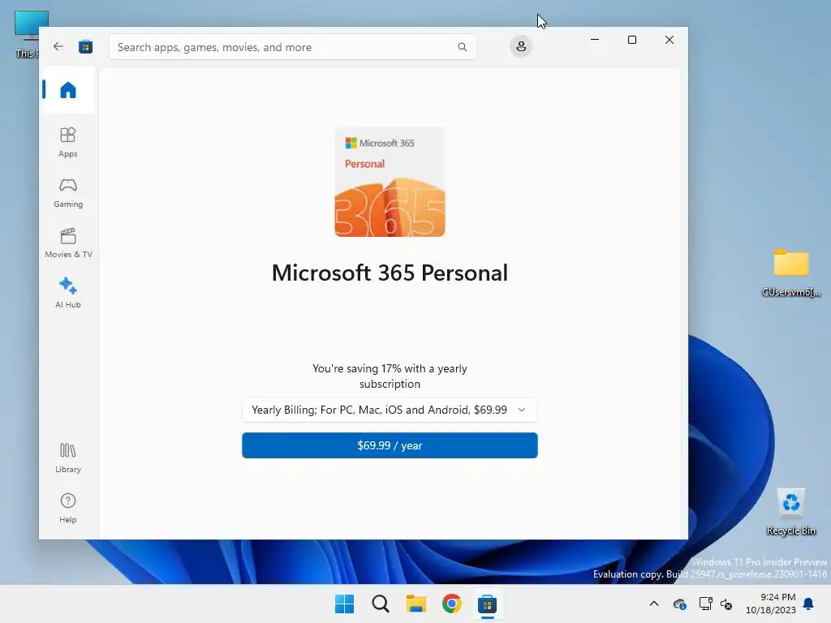Image resolution: width=831 pixels, height=623 pixels.
Task: Select the Microsoft 365 Personal title text
Action: pyautogui.click(x=390, y=273)
